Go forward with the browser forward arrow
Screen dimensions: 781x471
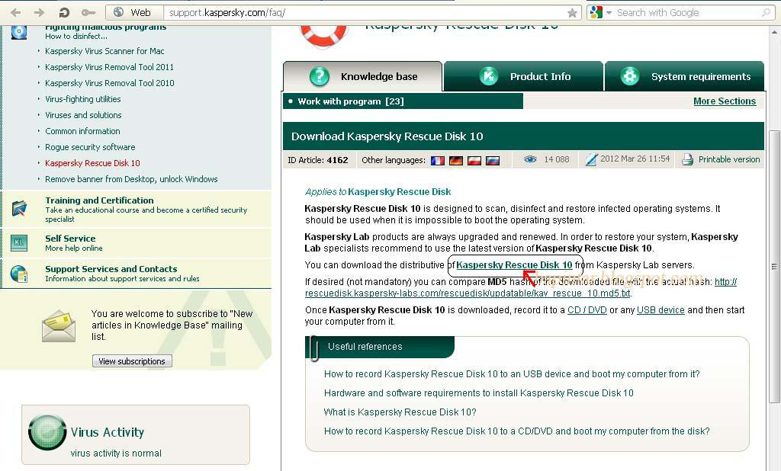[38, 12]
